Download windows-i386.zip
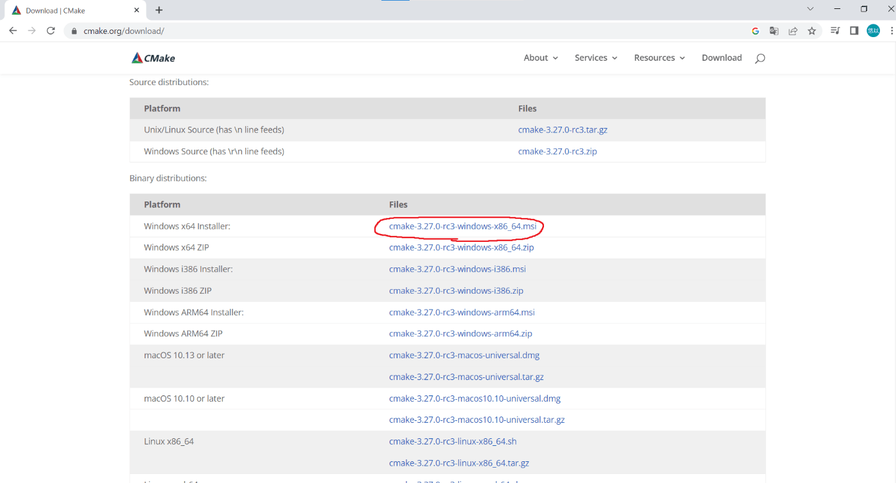This screenshot has height=483, width=896. 456,290
